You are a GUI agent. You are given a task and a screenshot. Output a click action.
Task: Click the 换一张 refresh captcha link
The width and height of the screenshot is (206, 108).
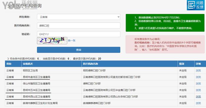72,41
